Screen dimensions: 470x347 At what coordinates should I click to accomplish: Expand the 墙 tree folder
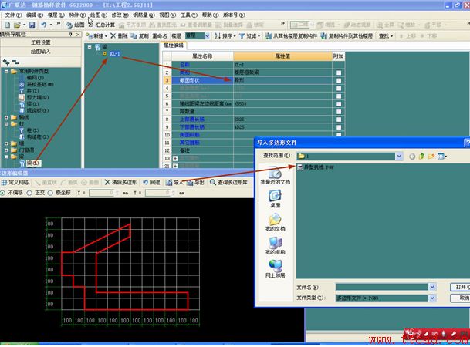(x=6, y=143)
